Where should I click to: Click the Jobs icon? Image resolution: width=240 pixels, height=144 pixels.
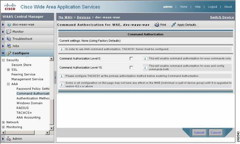click(9, 46)
